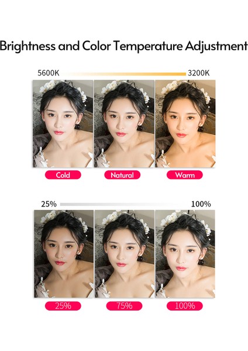Select the 25% brightness portrait
Image resolution: width=248 pixels, height=351 pixels.
click(64, 254)
